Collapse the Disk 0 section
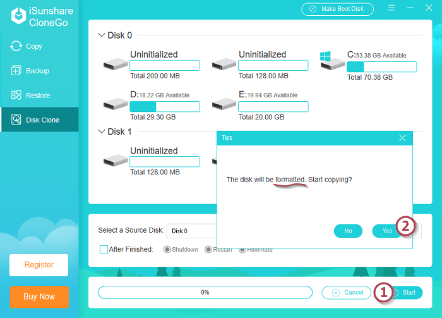The width and height of the screenshot is (442, 318). [102, 35]
